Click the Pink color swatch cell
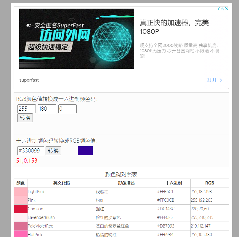Screen dimensions: 239x237 pyautogui.click(x=21, y=200)
